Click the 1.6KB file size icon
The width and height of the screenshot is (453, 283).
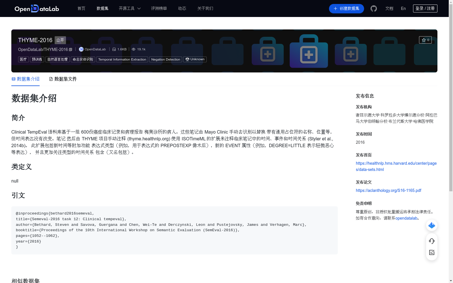coord(114,49)
